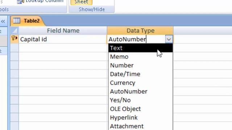Choose Currency data type
The image size is (232, 130).
point(140,83)
